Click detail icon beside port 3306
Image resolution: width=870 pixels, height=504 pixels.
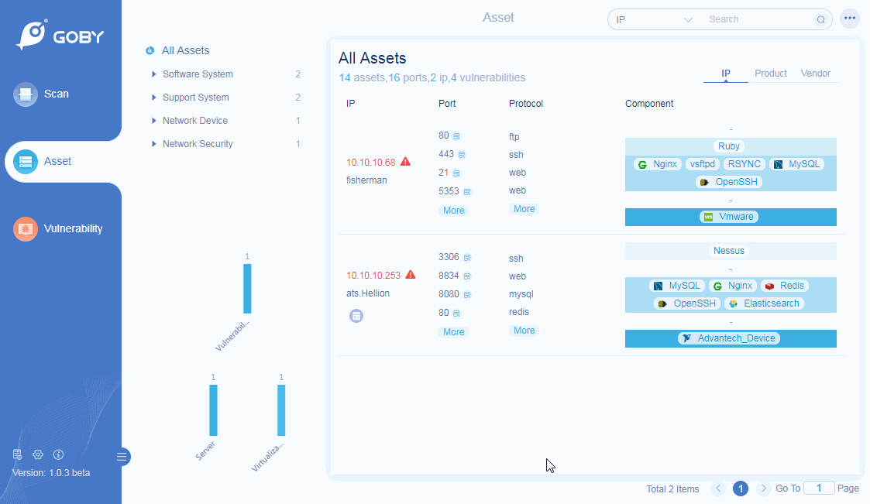467,258
